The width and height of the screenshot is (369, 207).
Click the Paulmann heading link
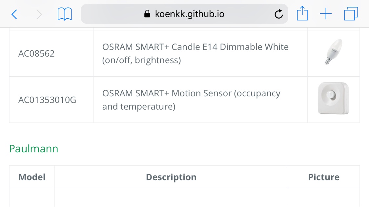(34, 149)
